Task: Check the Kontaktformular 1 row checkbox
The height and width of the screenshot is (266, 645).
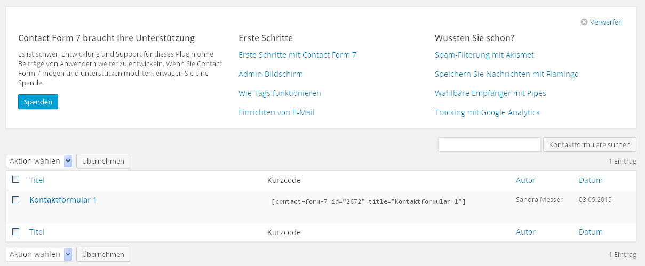Action: point(16,199)
